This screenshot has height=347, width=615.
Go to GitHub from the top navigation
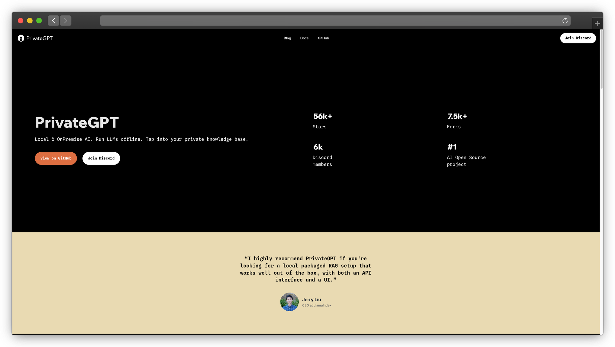(x=323, y=38)
